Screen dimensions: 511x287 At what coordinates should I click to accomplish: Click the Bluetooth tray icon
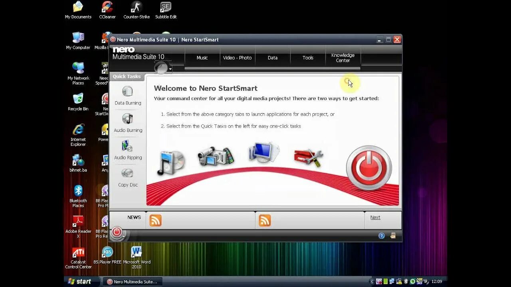pyautogui.click(x=406, y=281)
